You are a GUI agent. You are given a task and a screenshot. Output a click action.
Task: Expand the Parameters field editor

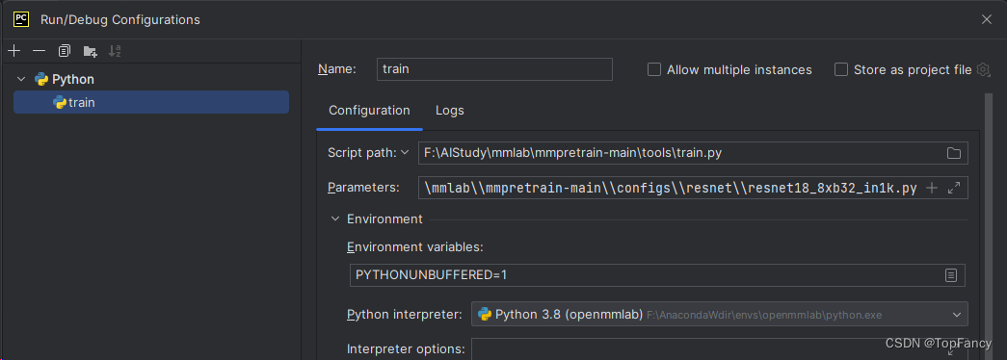coord(954,188)
